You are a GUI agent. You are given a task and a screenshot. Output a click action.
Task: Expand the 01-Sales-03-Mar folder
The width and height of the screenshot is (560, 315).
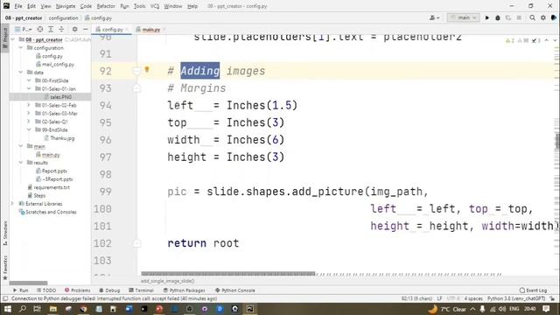(29, 113)
